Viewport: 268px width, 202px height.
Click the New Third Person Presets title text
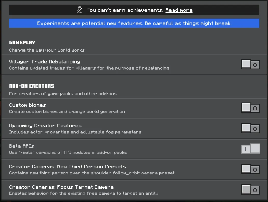pyautogui.click(x=68, y=166)
